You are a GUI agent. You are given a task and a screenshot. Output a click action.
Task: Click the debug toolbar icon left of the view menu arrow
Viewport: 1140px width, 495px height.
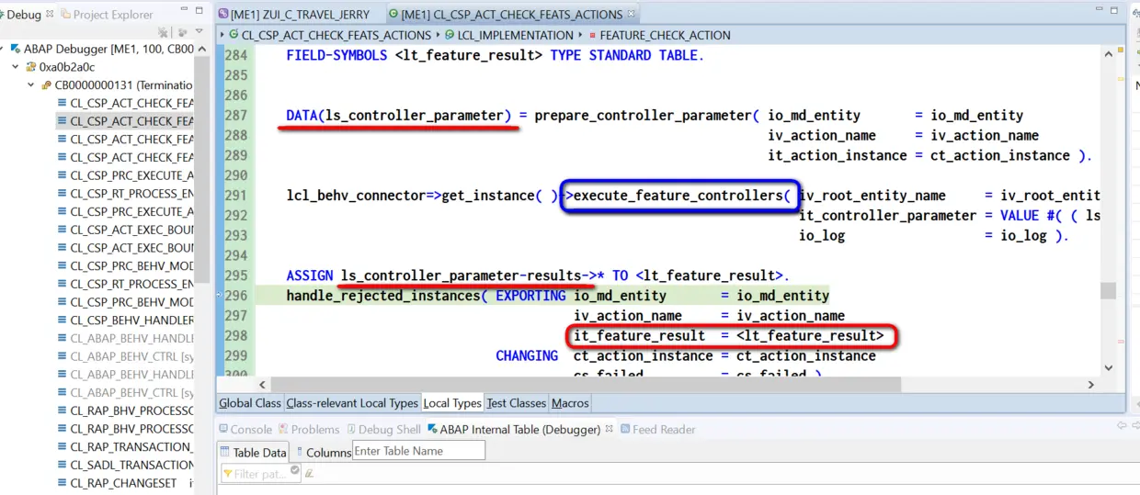pyautogui.click(x=181, y=32)
